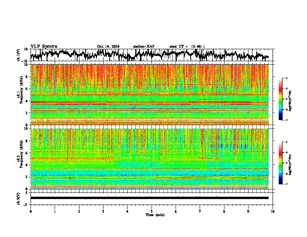
Task: Select the date "Oct. 14, 2024"
Action: pyautogui.click(x=108, y=46)
